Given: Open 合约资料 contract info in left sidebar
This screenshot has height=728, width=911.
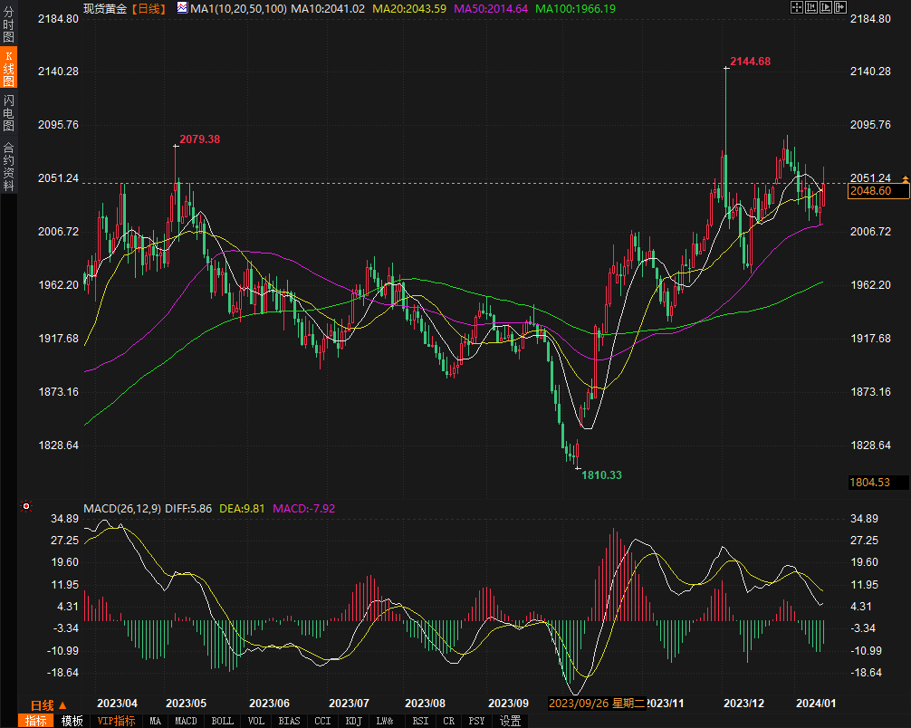Looking at the screenshot, I should click(x=8, y=167).
